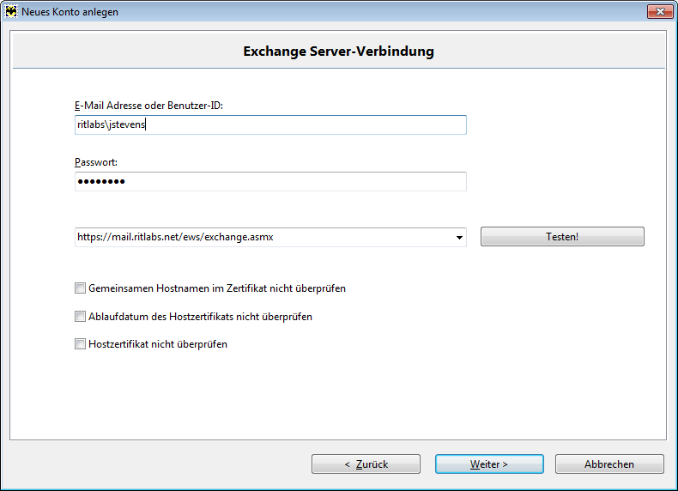Open the server URL dropdown arrow
The width and height of the screenshot is (678, 491).
459,237
